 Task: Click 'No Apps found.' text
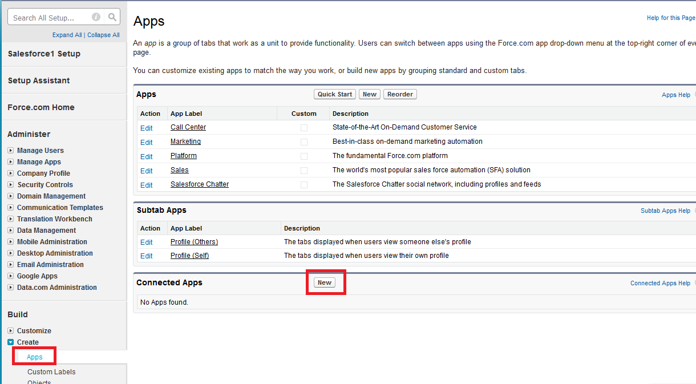(x=164, y=302)
